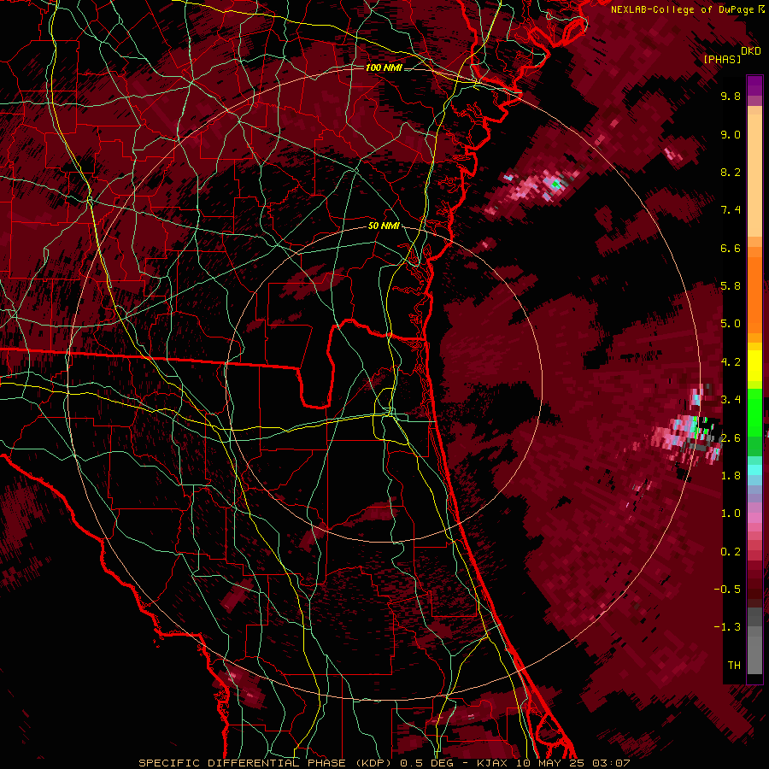Click the NEXLAB-College of DuPage credit text

pyautogui.click(x=683, y=9)
